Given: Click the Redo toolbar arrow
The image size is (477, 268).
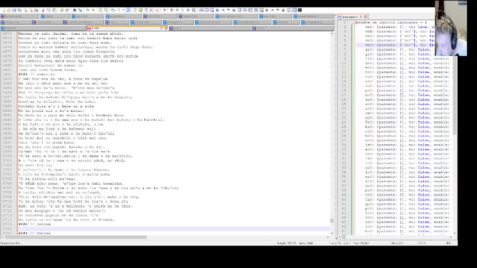Looking at the screenshot, I should click(67, 10).
